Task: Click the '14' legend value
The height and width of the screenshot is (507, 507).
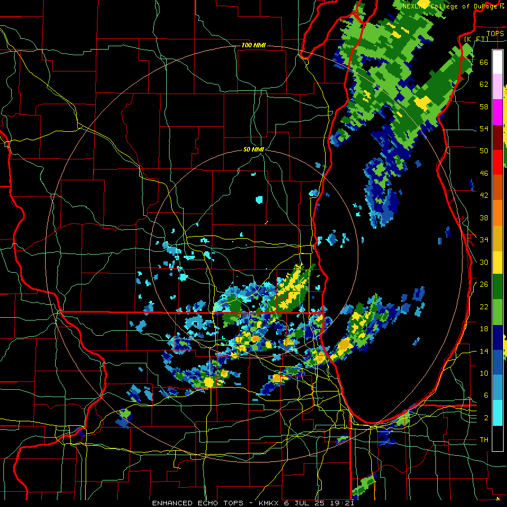Action: [x=484, y=351]
